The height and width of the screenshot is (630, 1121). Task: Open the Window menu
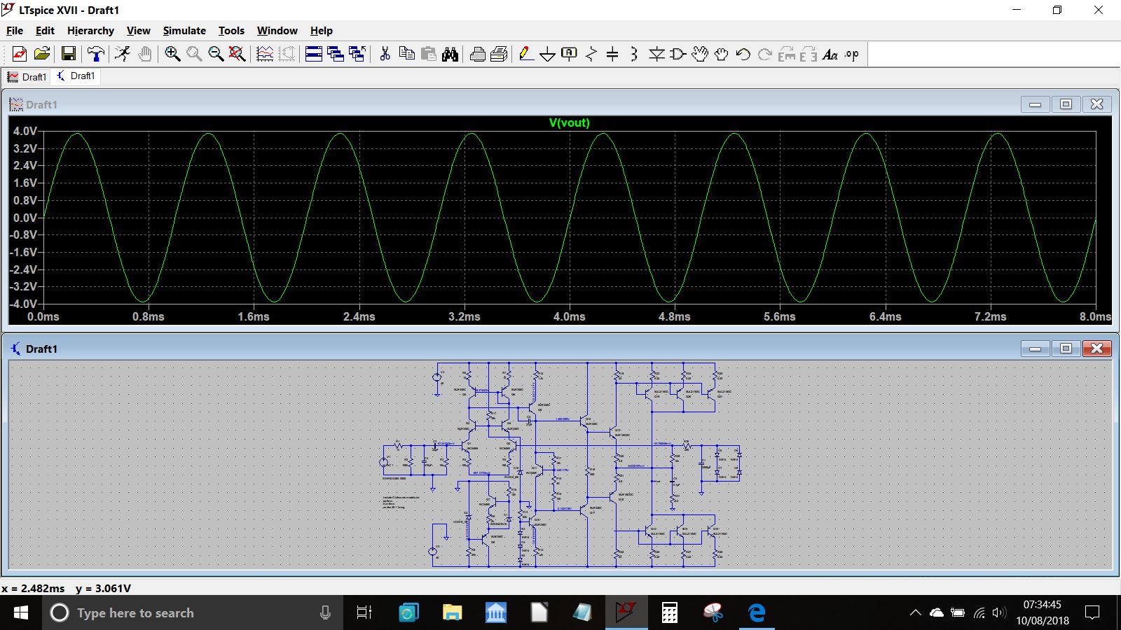tap(277, 31)
